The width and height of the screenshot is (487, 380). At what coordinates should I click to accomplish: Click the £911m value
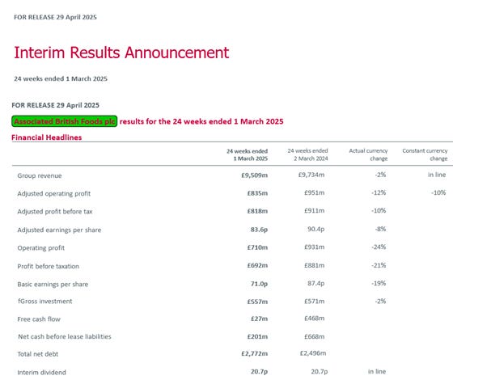[x=315, y=211]
